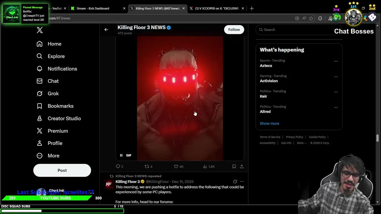Open Home from the sidebar house icon
This screenshot has width=381, height=214.
[40, 44]
